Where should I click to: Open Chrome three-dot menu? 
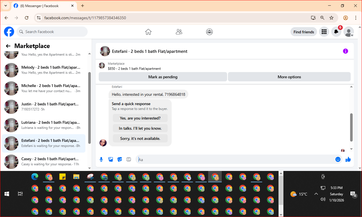(356, 18)
